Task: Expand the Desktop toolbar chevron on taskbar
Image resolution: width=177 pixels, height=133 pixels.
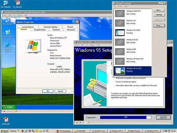Action: (x=18, y=131)
